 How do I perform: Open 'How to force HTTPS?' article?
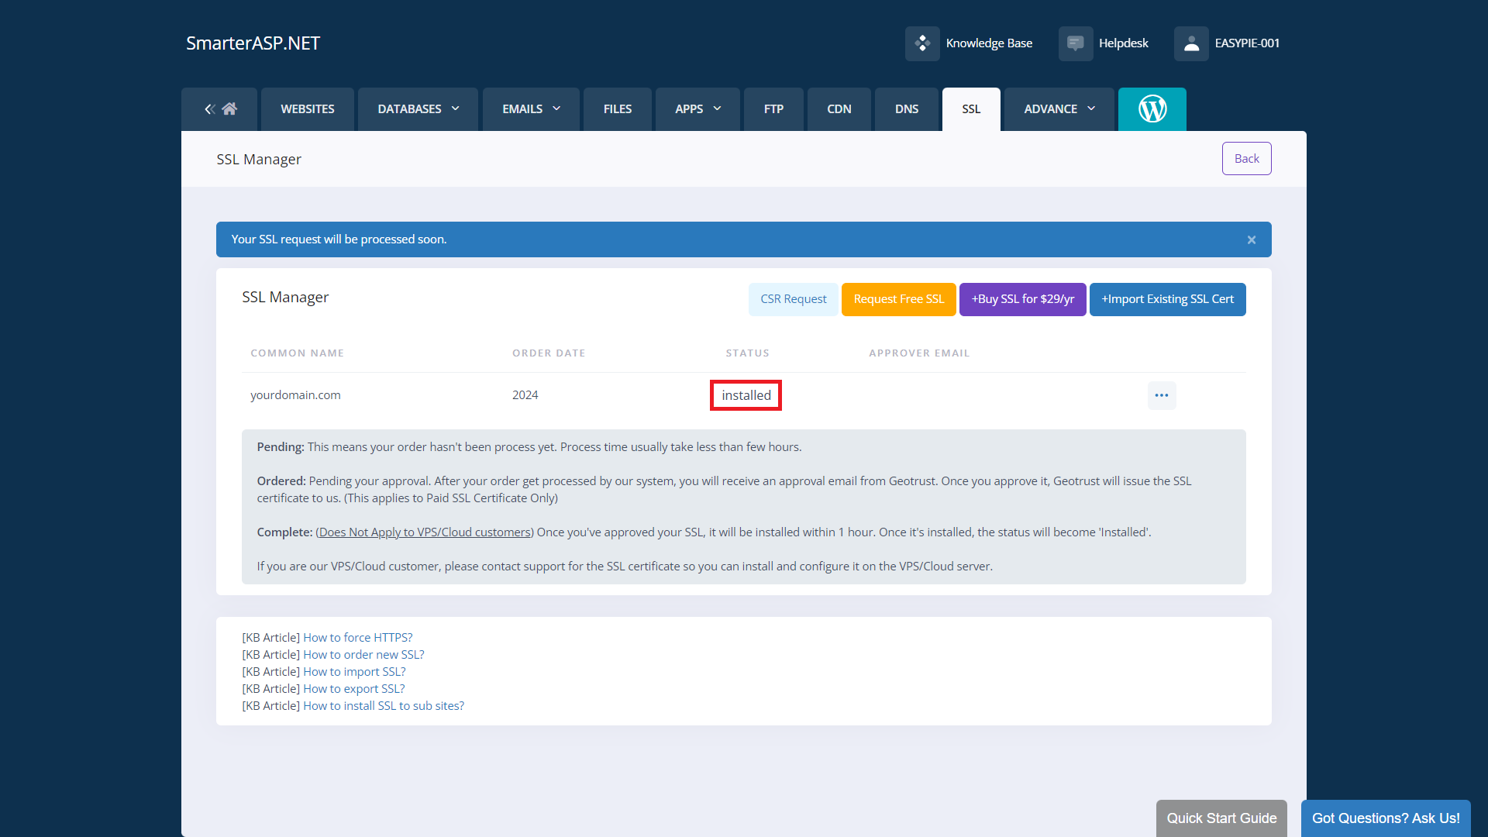(357, 637)
